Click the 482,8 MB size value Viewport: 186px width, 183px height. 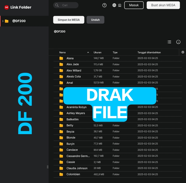(x=99, y=174)
